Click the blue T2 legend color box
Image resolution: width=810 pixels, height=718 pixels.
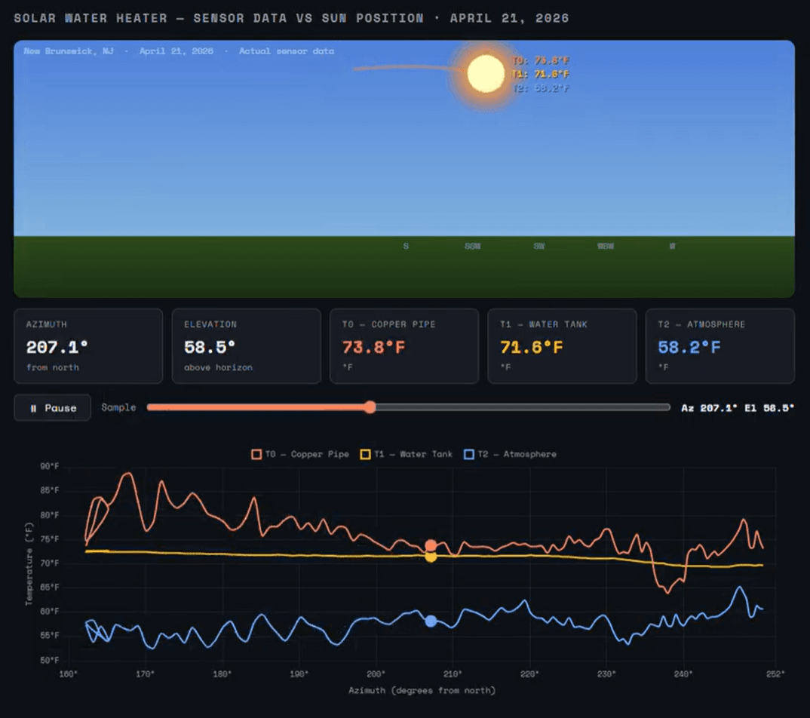pos(469,454)
